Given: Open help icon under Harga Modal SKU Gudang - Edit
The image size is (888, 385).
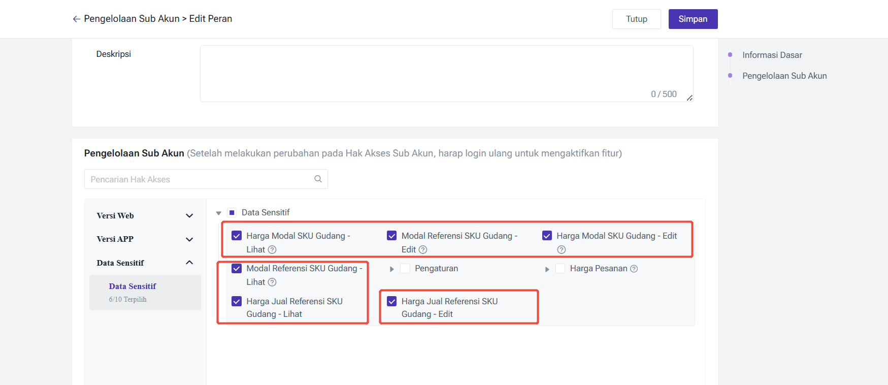Looking at the screenshot, I should click(x=561, y=249).
